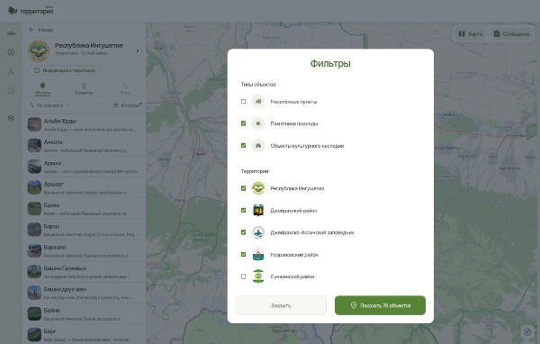Uncheck Джейрахско-Ассинский заповедник checkbox
The width and height of the screenshot is (540, 344).
click(244, 232)
